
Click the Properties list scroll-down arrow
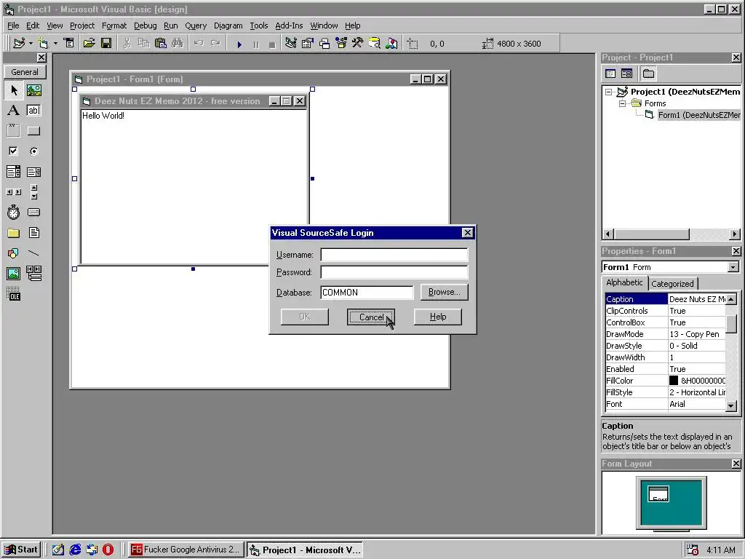click(731, 405)
